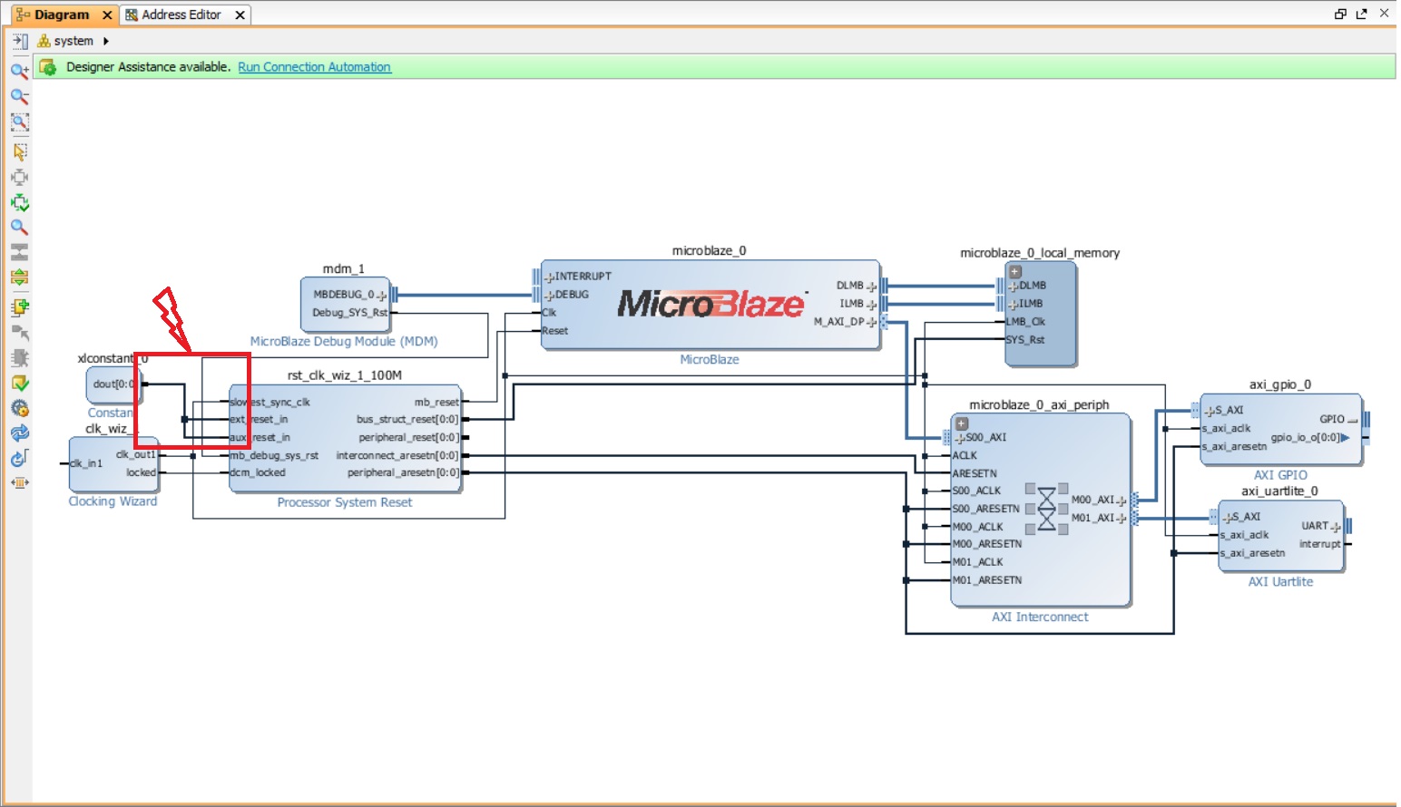Click Validate Design checkmark icon
1401x807 pixels.
[19, 384]
